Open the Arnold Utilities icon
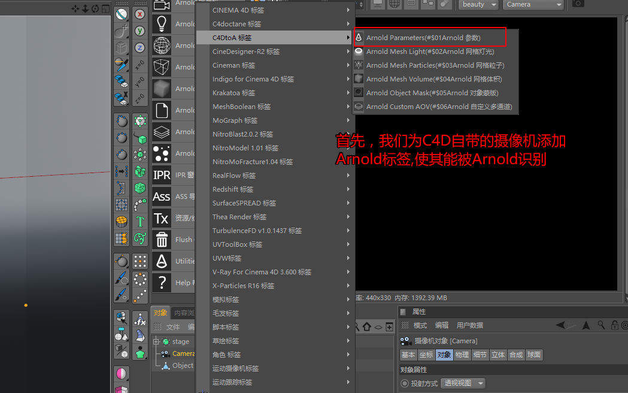Image resolution: width=628 pixels, height=393 pixels. [x=162, y=261]
